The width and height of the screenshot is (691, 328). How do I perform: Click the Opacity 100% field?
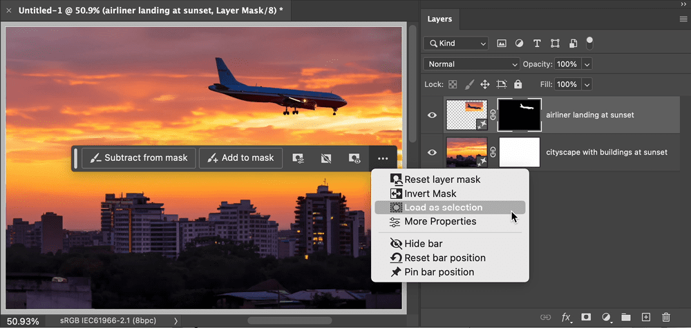[567, 64]
